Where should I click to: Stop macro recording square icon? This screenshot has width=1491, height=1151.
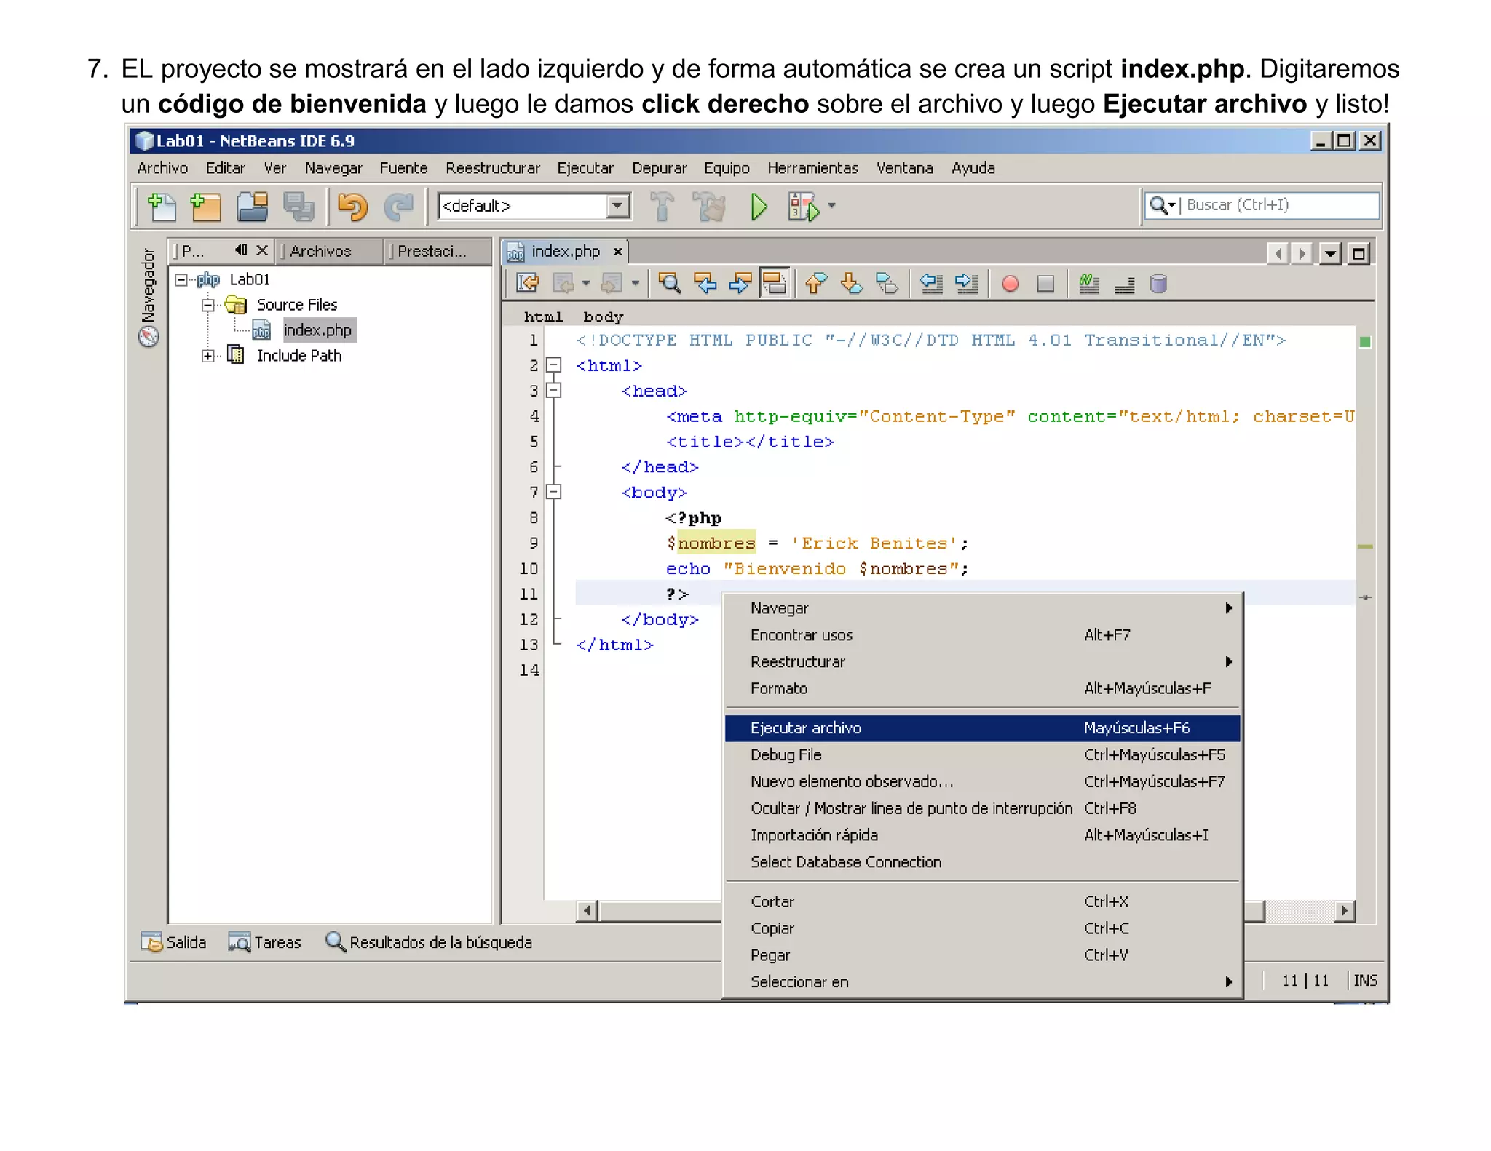point(1045,283)
